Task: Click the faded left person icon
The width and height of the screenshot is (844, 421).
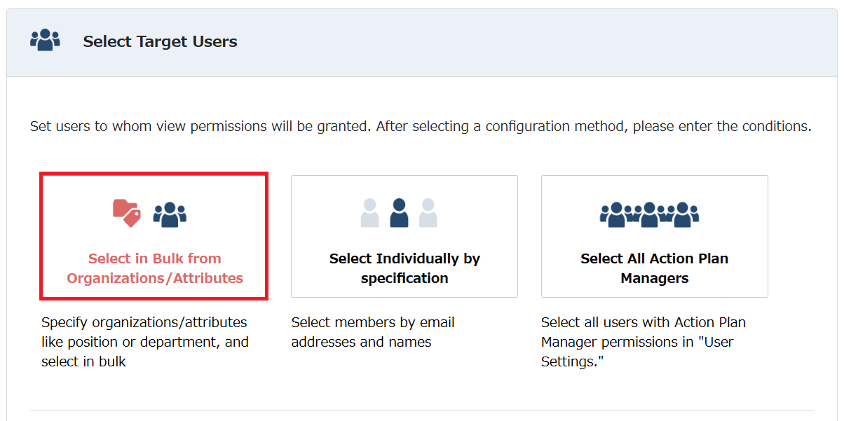Action: 370,213
